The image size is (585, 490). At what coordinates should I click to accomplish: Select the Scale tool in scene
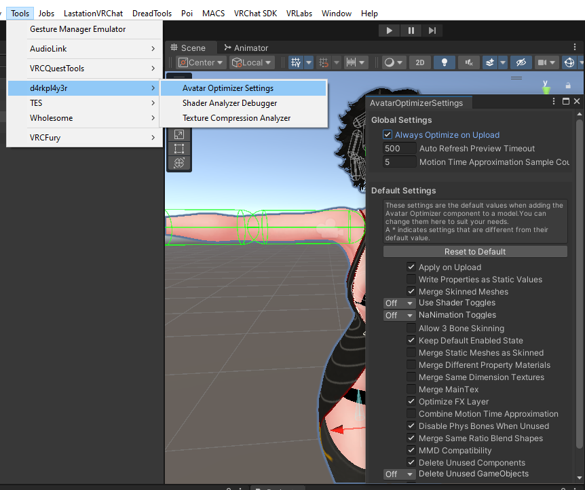[179, 134]
